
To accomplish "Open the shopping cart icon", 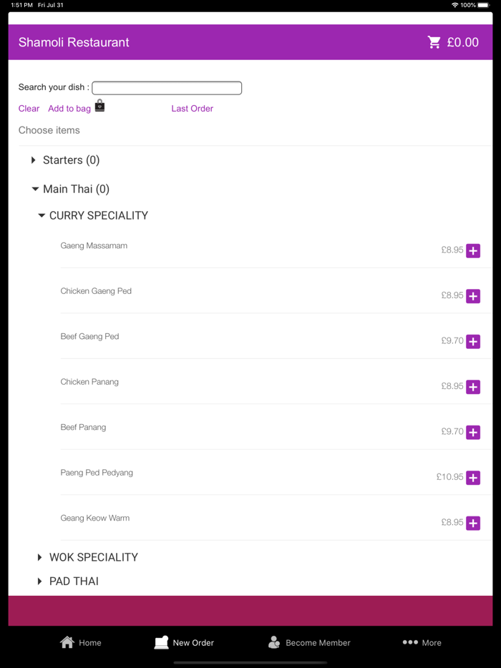I will [x=434, y=42].
